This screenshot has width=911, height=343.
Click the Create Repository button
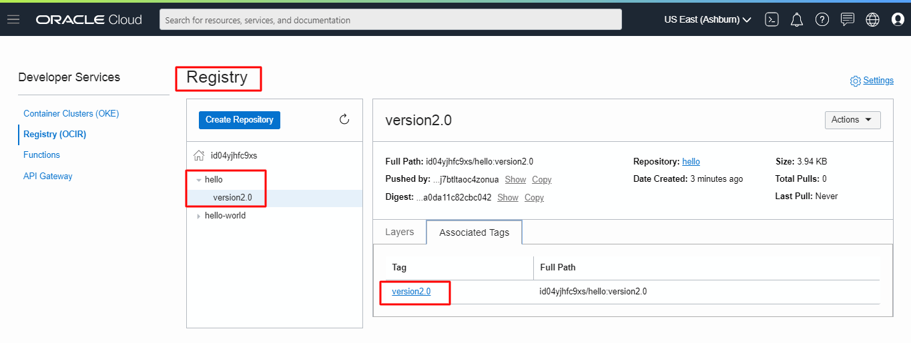point(240,120)
